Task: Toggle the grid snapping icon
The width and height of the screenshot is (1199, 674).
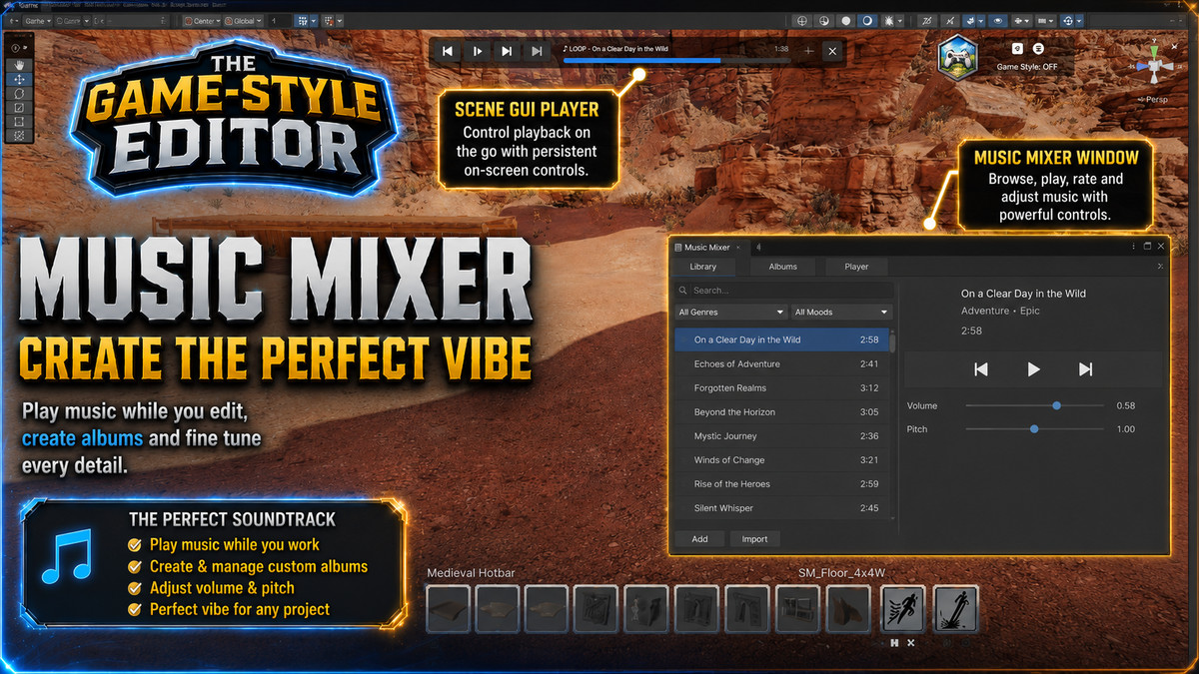Action: coord(303,20)
